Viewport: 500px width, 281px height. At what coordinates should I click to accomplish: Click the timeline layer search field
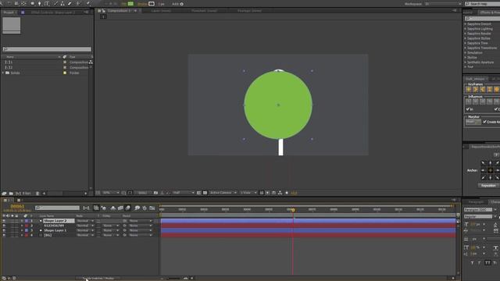pyautogui.click(x=57, y=208)
